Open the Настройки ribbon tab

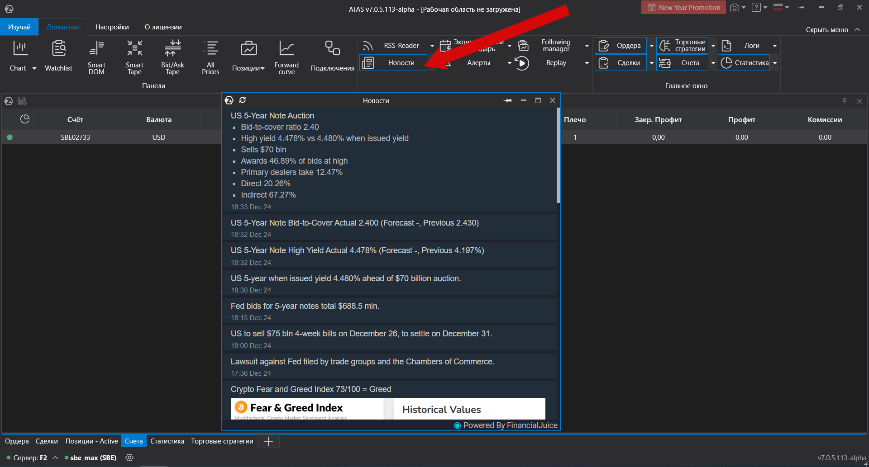click(x=112, y=27)
